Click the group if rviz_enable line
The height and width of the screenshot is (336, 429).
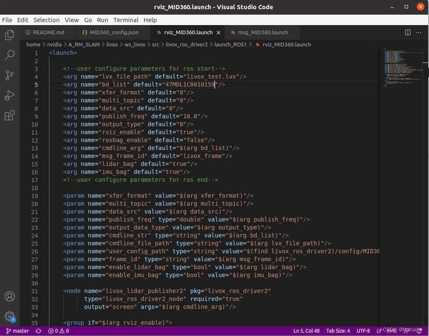(118, 323)
